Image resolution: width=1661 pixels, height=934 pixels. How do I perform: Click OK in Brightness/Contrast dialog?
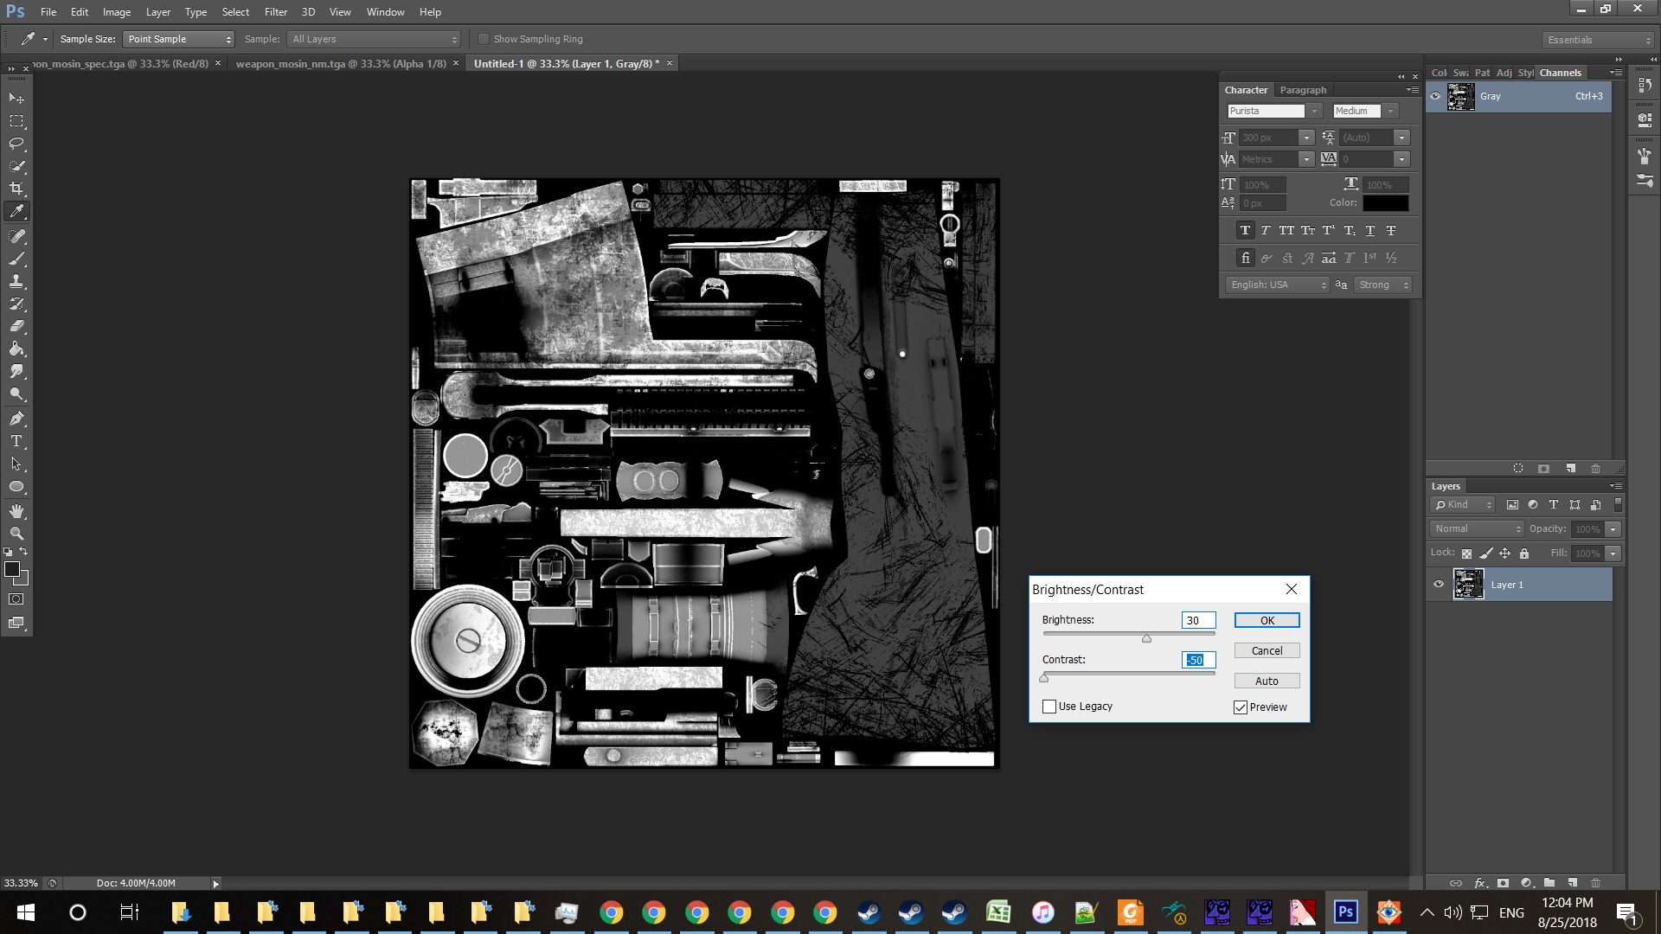1267,620
